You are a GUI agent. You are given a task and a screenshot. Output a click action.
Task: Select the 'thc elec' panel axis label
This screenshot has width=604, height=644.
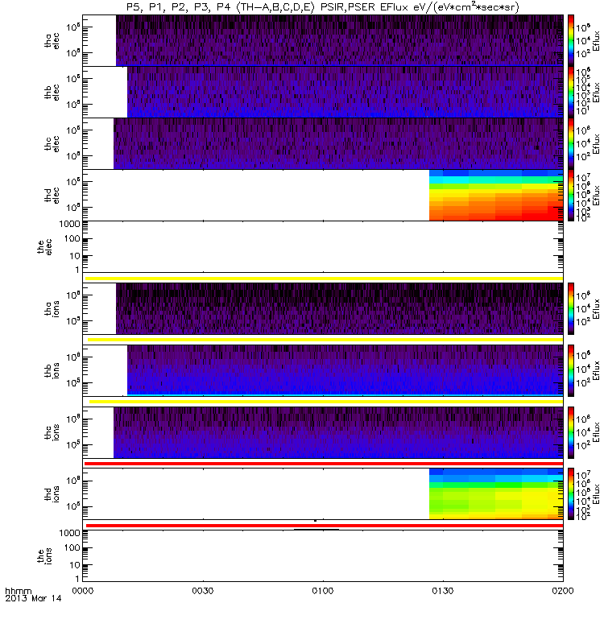[x=52, y=144]
